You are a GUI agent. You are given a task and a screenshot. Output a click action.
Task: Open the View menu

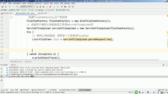coord(10,3)
